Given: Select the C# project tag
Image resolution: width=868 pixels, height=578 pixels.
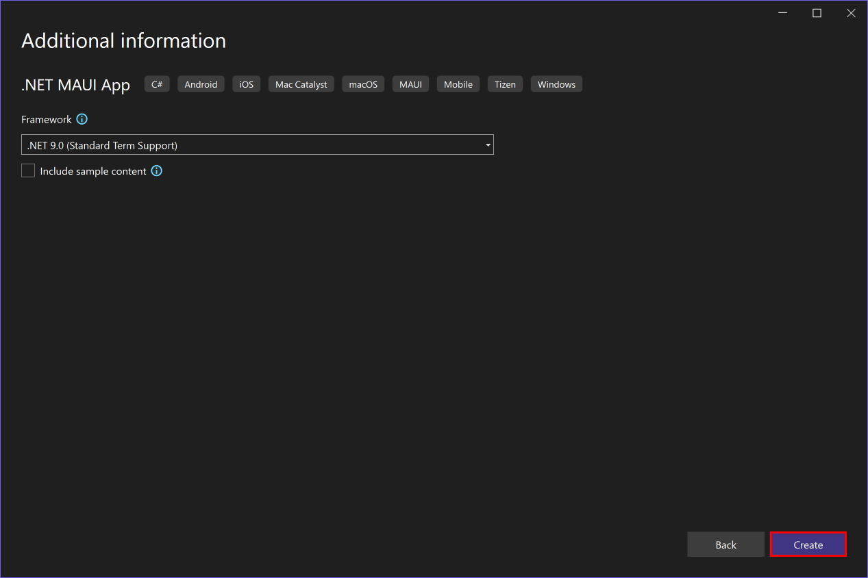Looking at the screenshot, I should click(x=156, y=84).
